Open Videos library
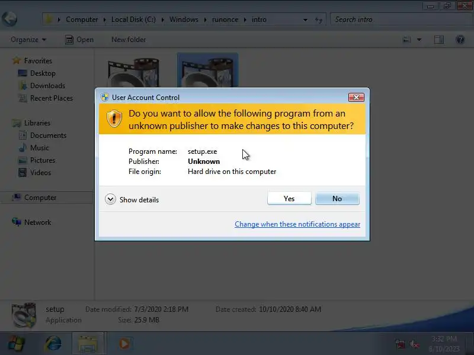 (x=40, y=172)
